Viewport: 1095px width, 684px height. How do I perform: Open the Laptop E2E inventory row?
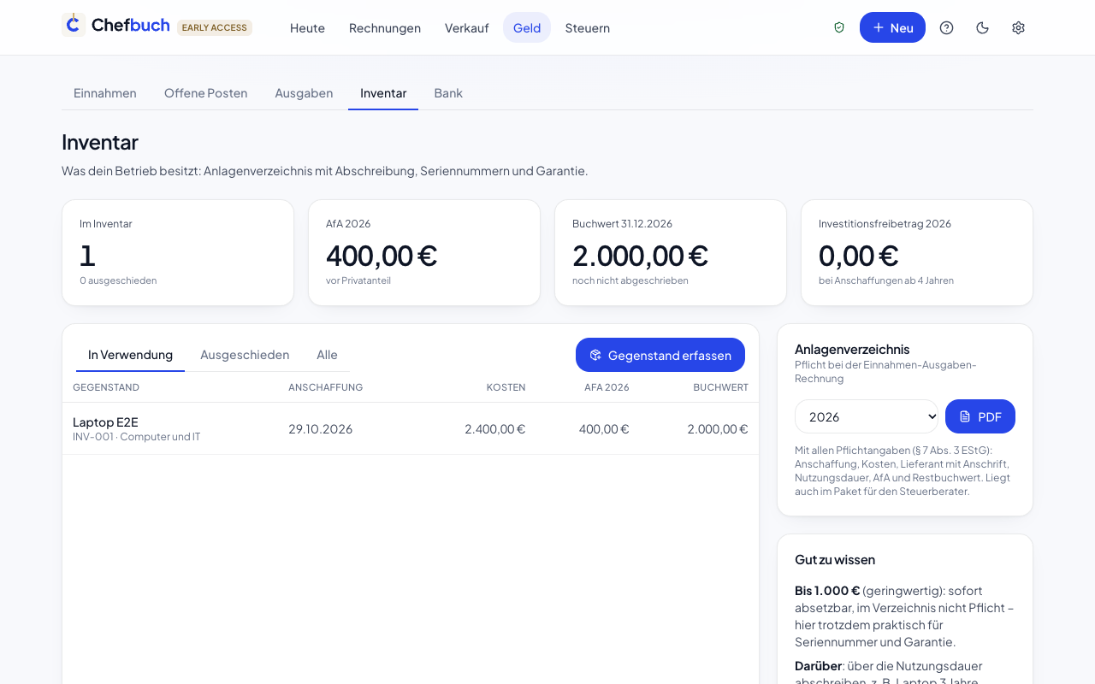[411, 428]
